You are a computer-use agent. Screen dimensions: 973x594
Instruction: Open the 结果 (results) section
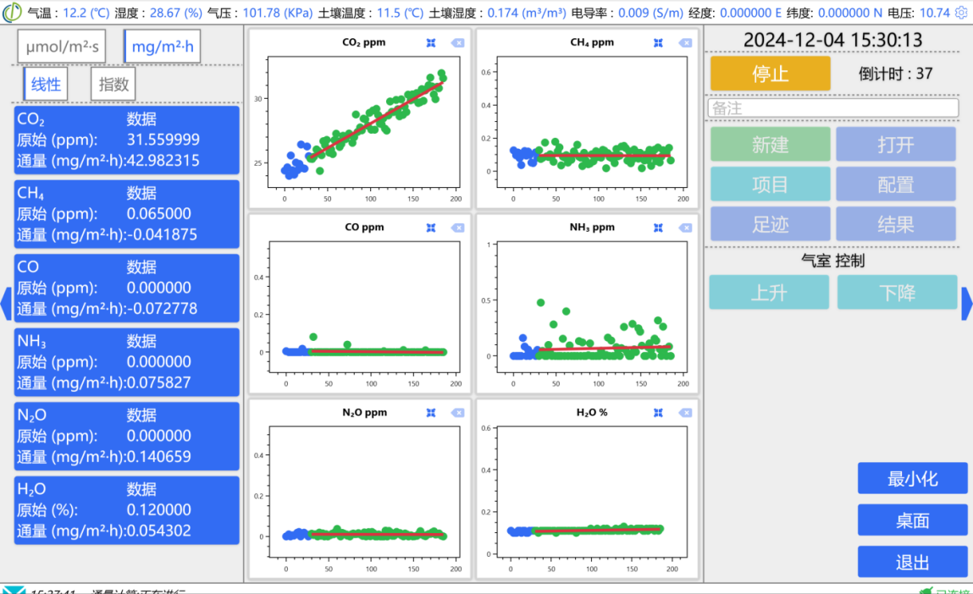click(x=895, y=223)
